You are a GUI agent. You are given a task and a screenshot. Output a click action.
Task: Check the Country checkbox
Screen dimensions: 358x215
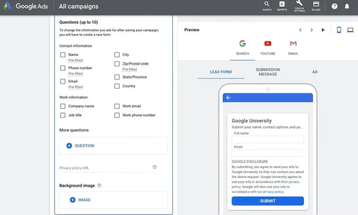click(x=117, y=86)
